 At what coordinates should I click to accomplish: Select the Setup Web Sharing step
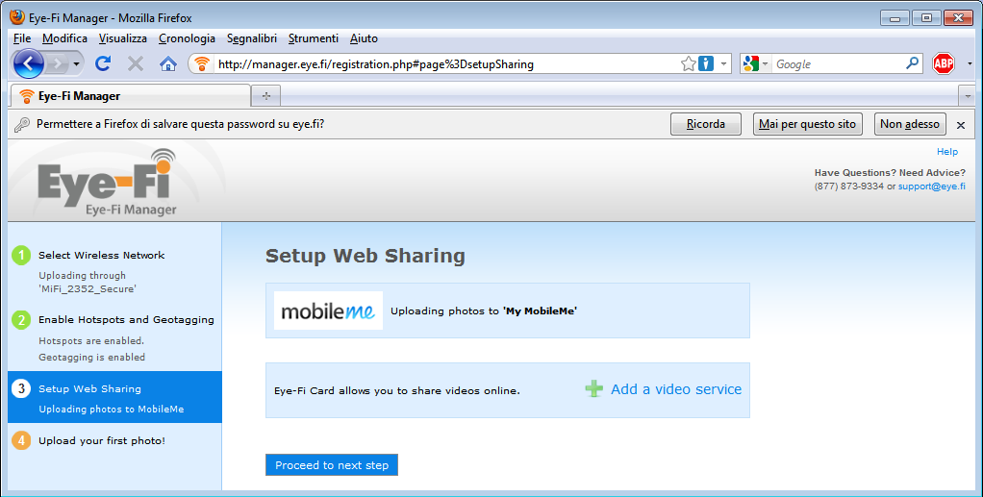pos(89,388)
